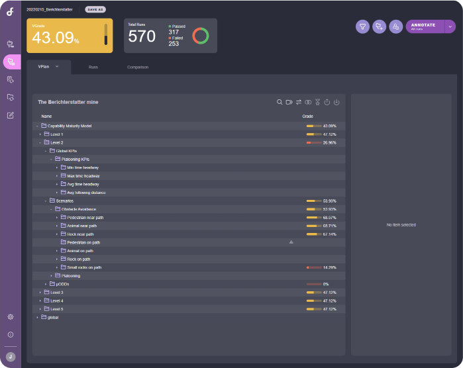
Task: Click the filter funnel button
Action: pos(362,26)
